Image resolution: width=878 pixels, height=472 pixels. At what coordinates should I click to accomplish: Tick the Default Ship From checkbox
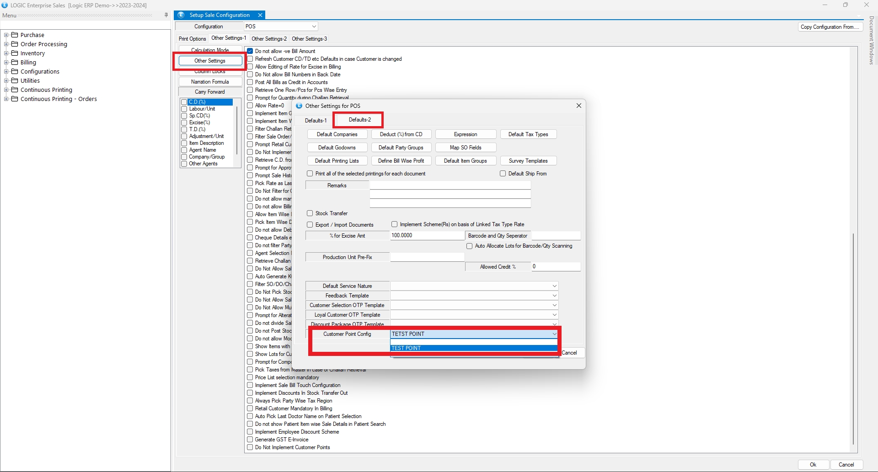pos(503,174)
